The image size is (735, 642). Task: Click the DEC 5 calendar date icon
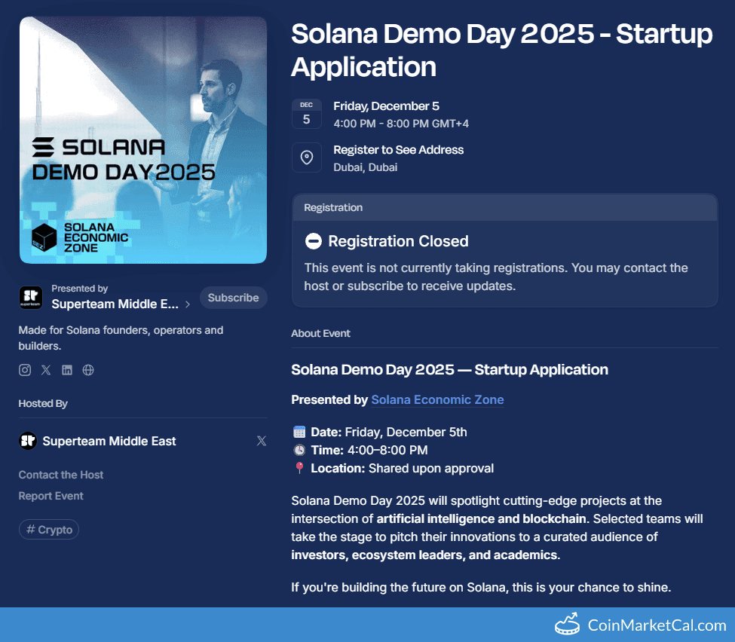pos(306,114)
